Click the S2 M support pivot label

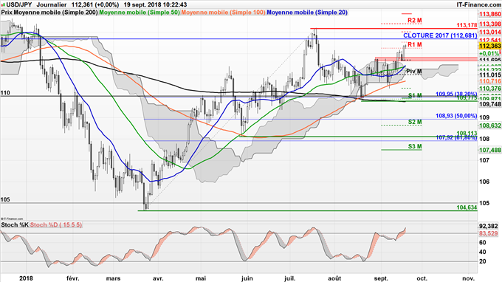point(415,122)
